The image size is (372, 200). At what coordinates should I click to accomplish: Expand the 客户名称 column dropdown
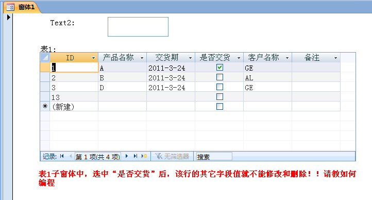pos(287,58)
